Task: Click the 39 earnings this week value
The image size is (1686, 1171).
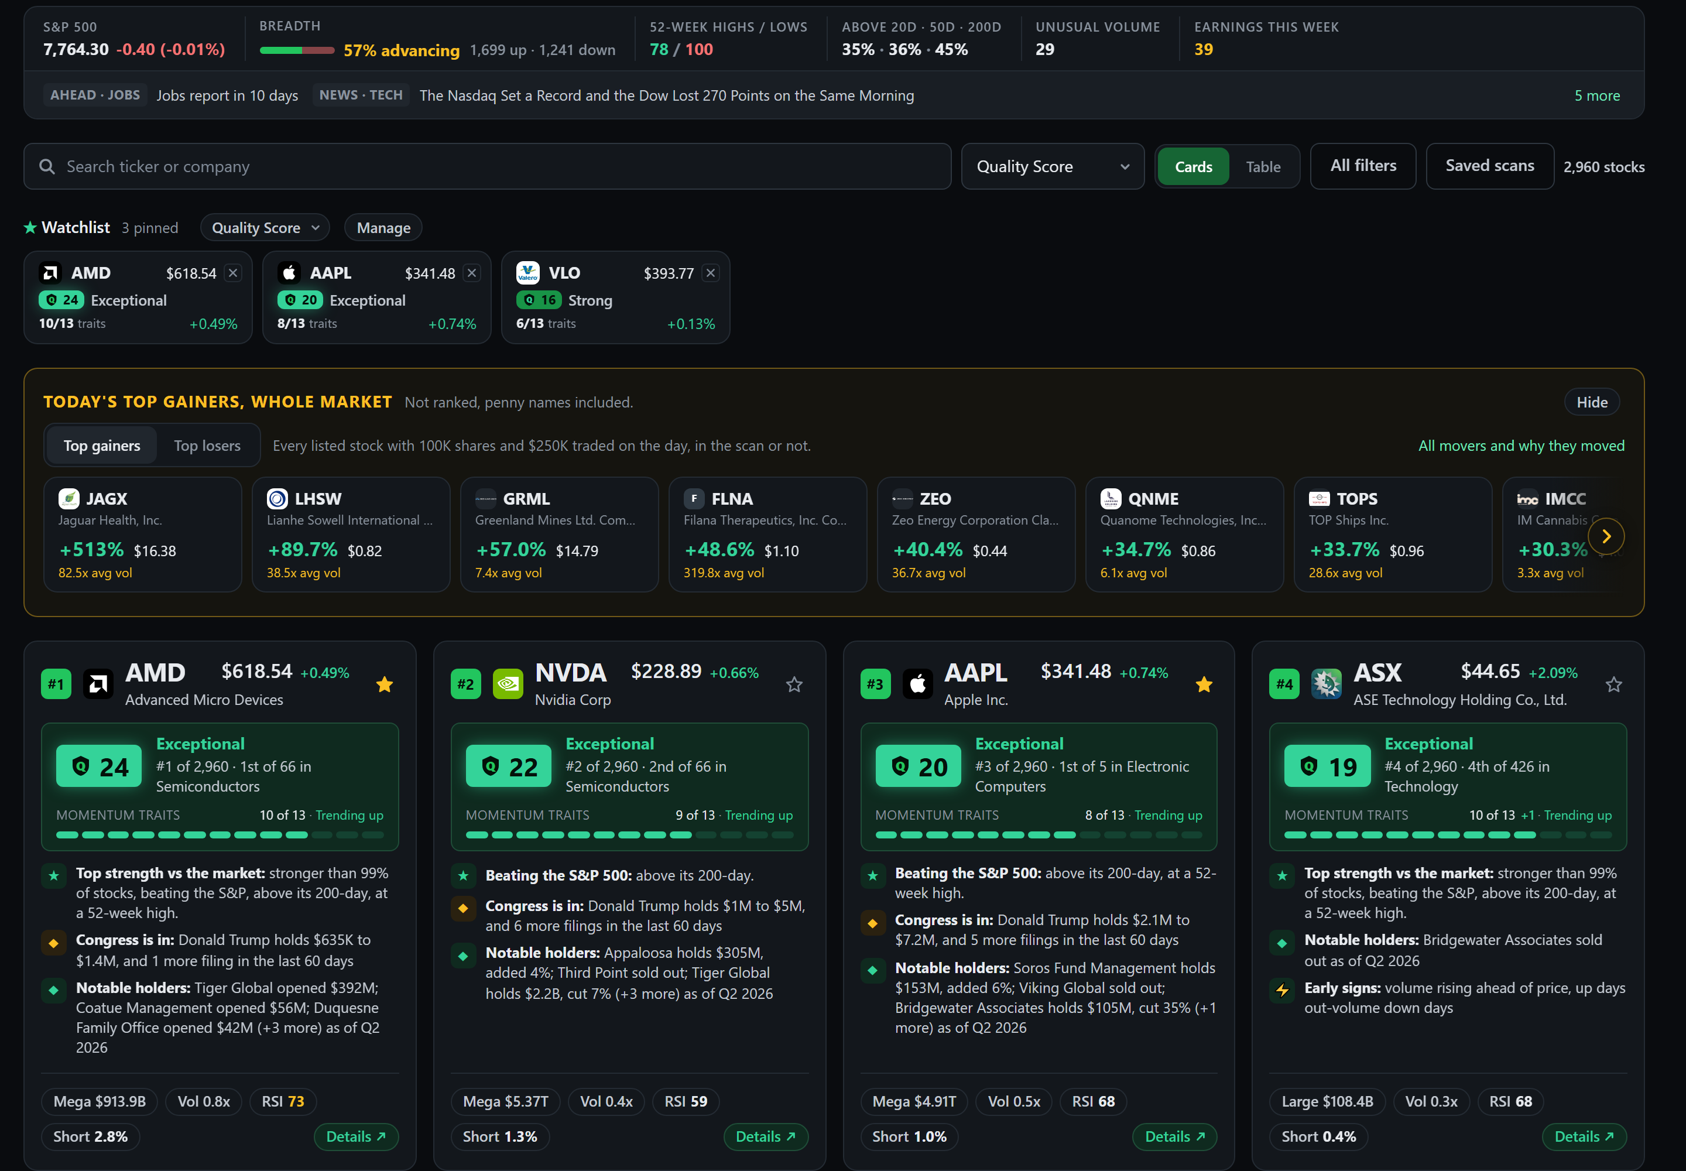Action: tap(1202, 49)
